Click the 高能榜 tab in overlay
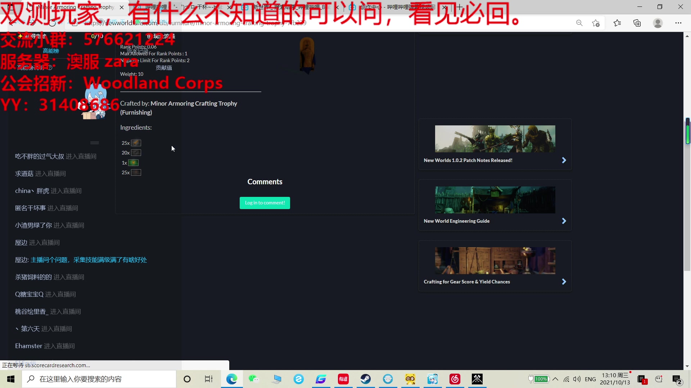 pyautogui.click(x=51, y=51)
